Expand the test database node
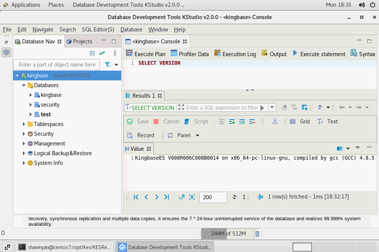The image size is (379, 252). pyautogui.click(x=31, y=114)
